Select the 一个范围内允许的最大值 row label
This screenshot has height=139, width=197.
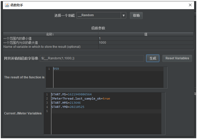tap(51, 43)
